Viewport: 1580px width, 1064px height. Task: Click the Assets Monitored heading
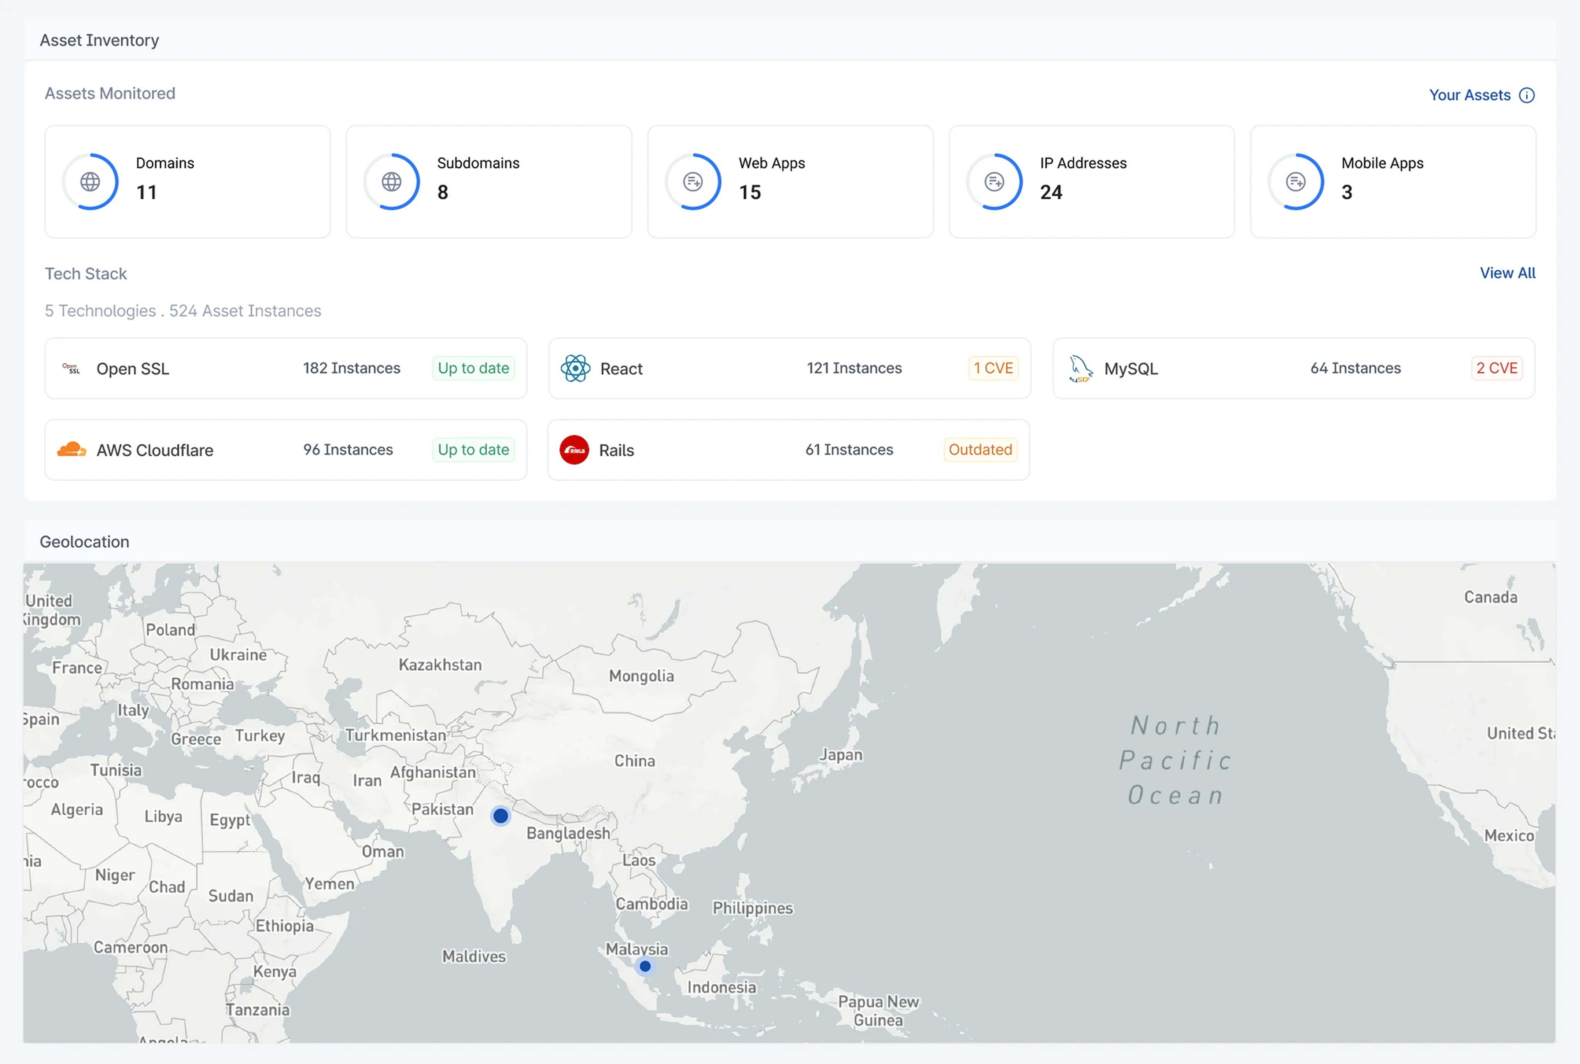110,93
